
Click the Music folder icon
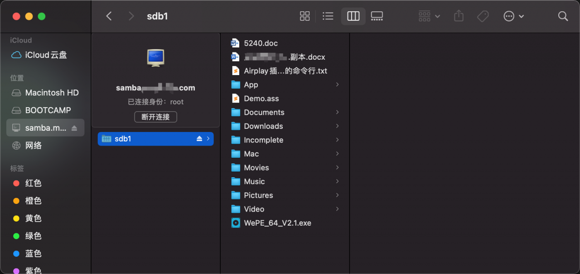236,182
